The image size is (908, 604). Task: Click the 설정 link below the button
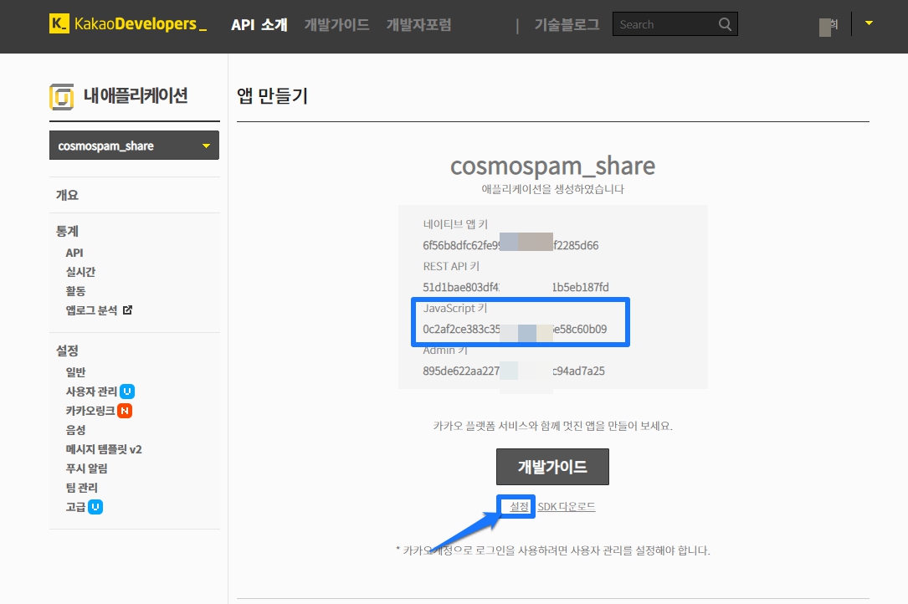point(519,507)
